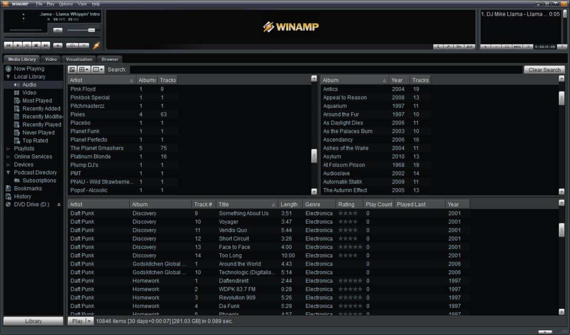This screenshot has height=335, width=570.
Task: Click the Previous Track button
Action: 8,45
